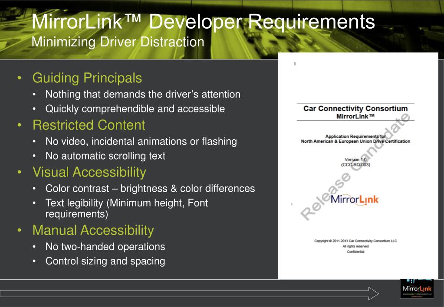Select the 'MirrorLink™ Developer Requirements' title

tap(203, 22)
